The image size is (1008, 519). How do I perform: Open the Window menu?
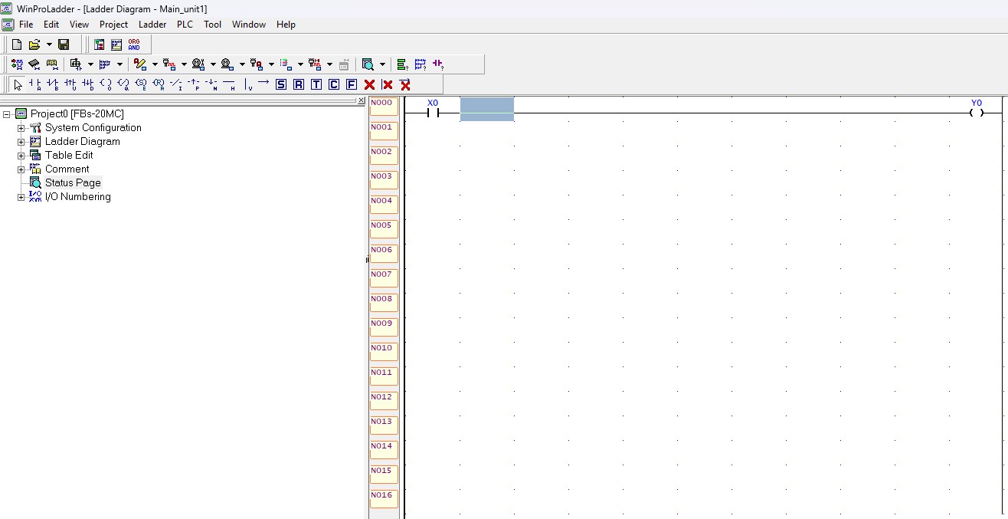coord(249,25)
